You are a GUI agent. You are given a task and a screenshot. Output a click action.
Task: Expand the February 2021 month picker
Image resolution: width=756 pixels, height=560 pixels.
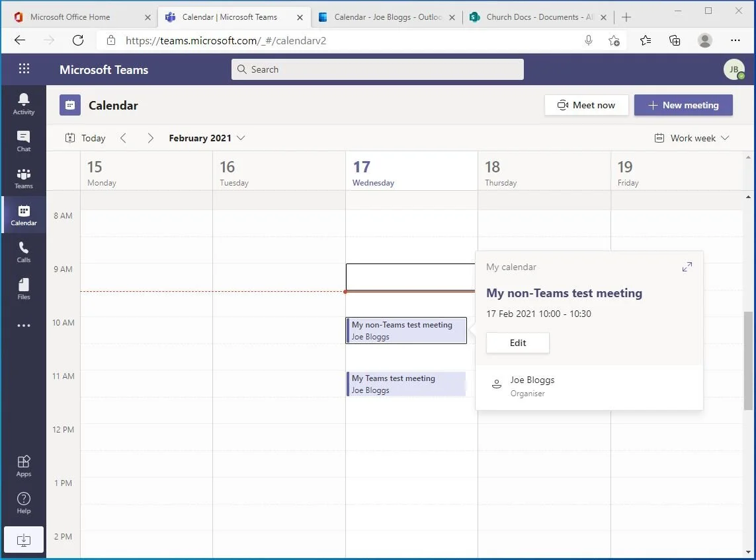tap(207, 138)
